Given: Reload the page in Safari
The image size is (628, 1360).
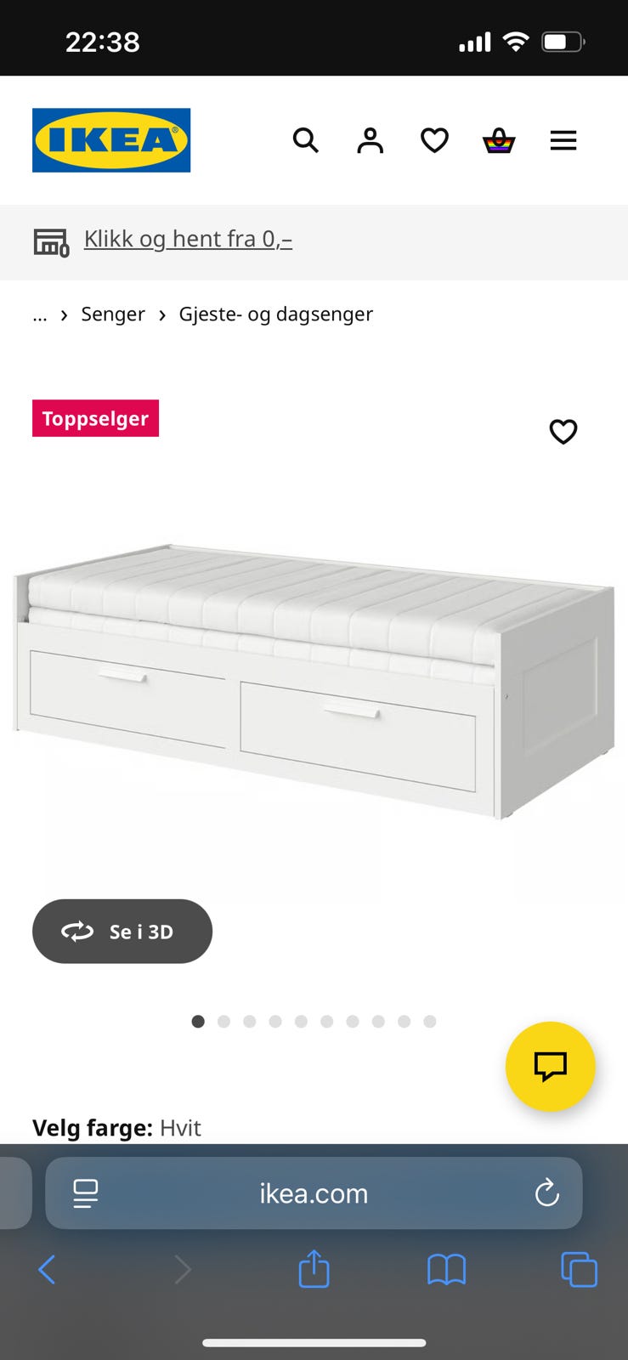Looking at the screenshot, I should pyautogui.click(x=546, y=1193).
